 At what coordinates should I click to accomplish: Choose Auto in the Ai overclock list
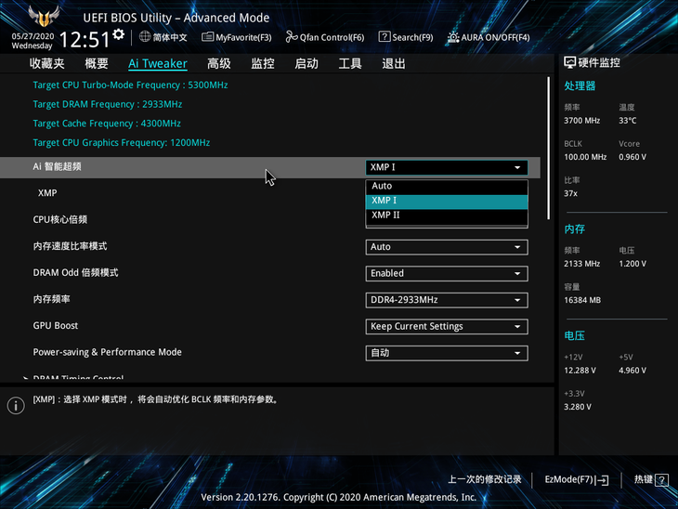click(447, 187)
